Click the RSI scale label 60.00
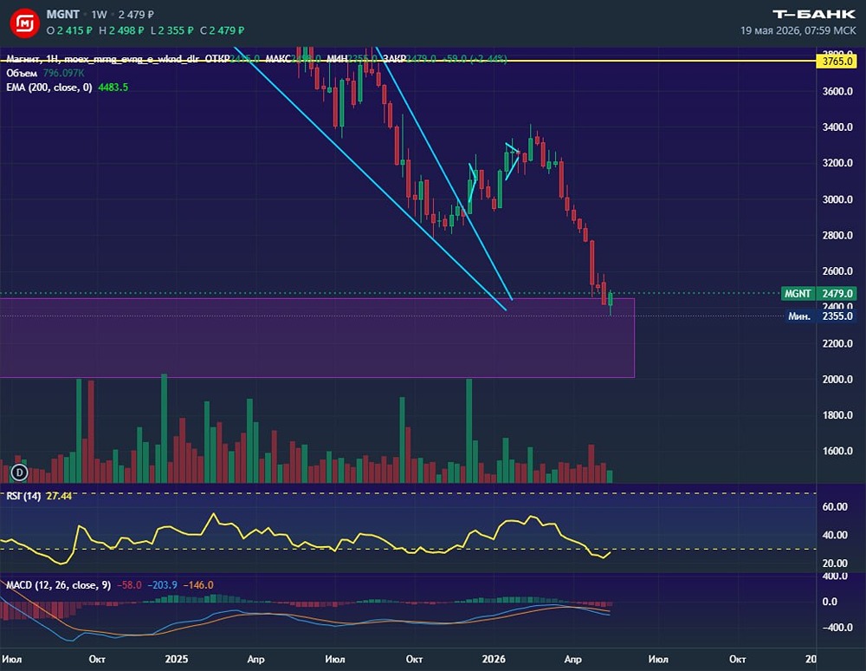This screenshot has width=866, height=671. pos(835,507)
